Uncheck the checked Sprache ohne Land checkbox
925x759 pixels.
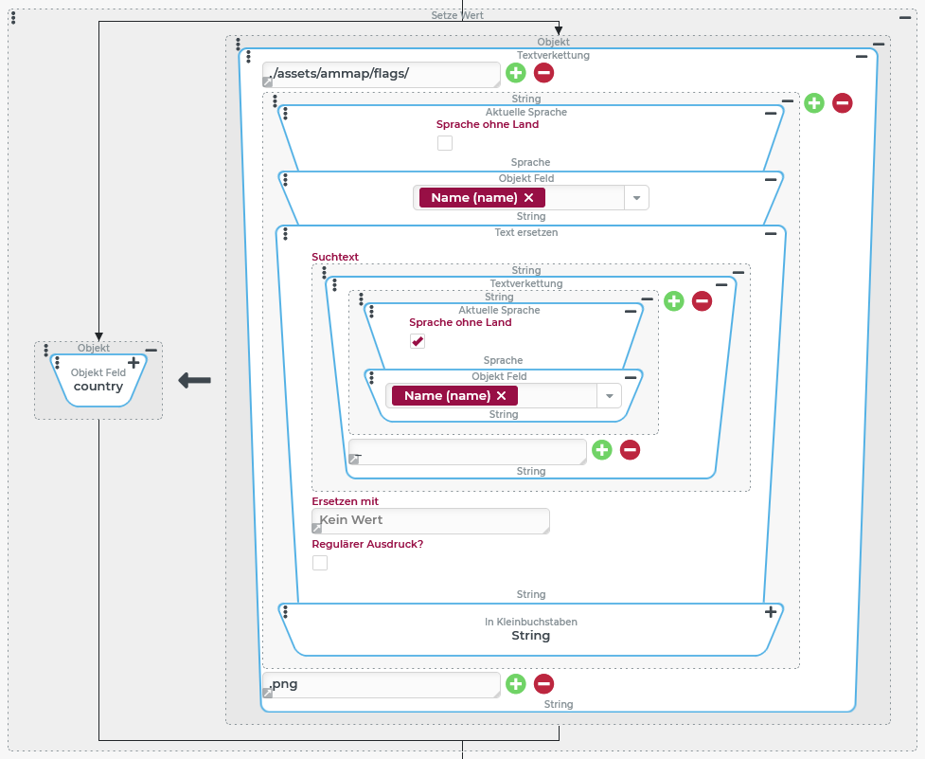click(418, 341)
